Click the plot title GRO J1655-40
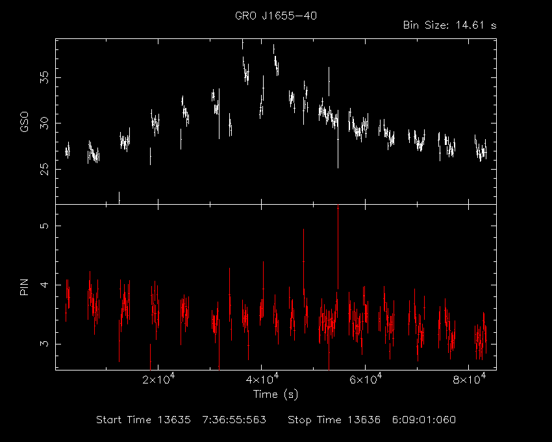 coord(276,16)
